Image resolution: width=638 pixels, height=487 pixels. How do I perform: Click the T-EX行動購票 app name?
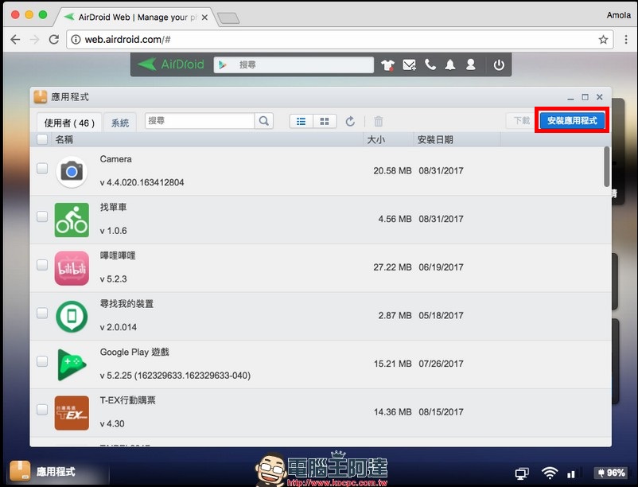(128, 400)
